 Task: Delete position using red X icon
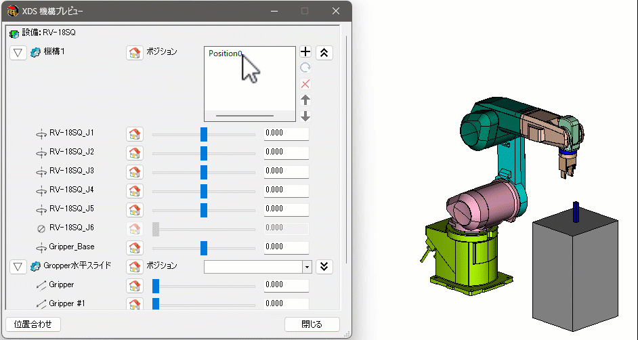(305, 84)
